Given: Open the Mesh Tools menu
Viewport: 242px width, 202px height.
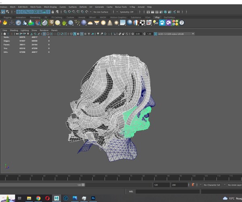Looking at the screenshot, I should pos(36,7).
